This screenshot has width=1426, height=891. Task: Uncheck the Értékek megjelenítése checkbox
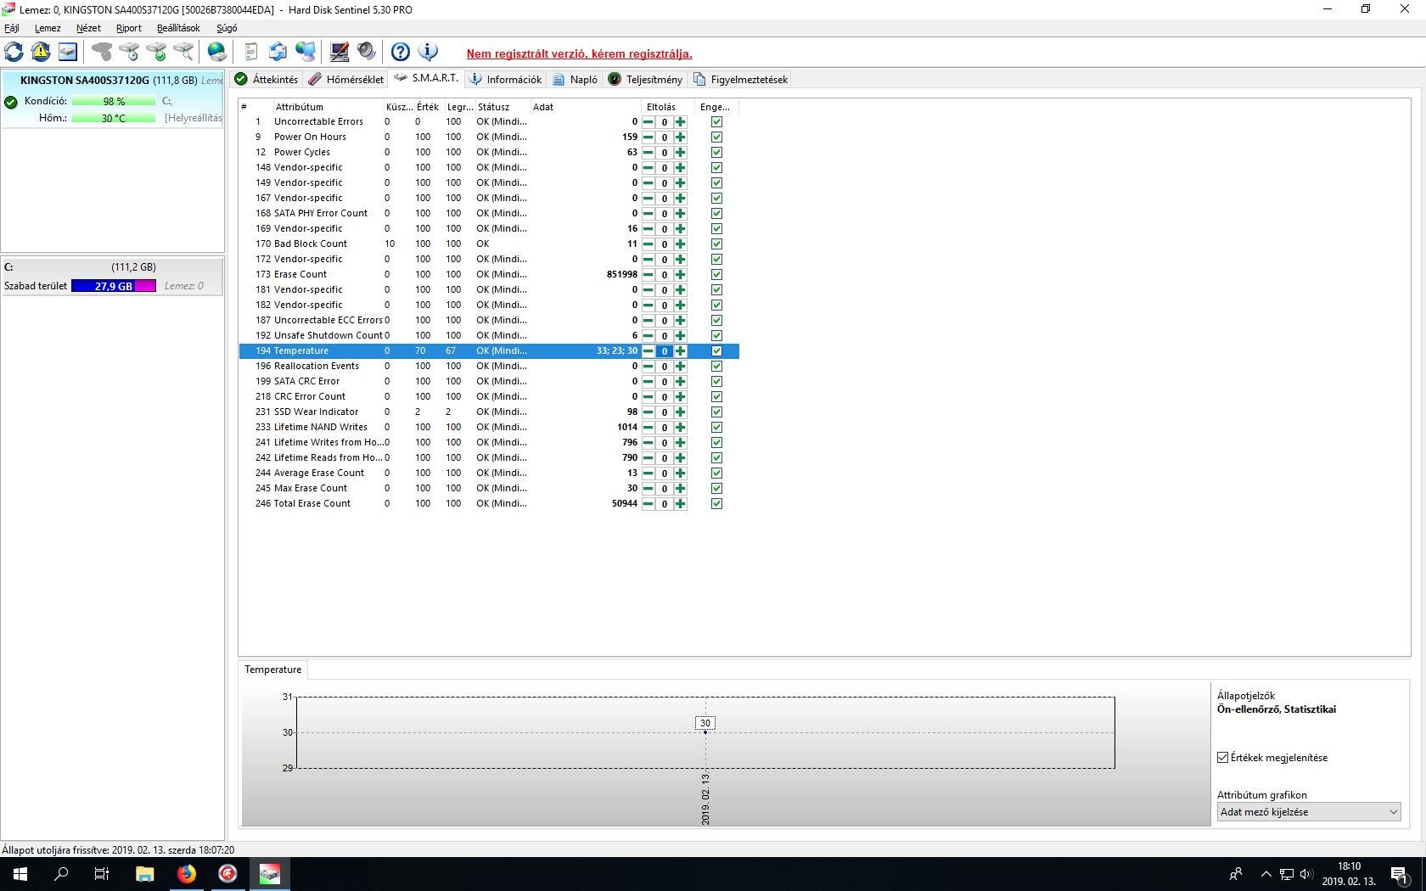tap(1223, 758)
